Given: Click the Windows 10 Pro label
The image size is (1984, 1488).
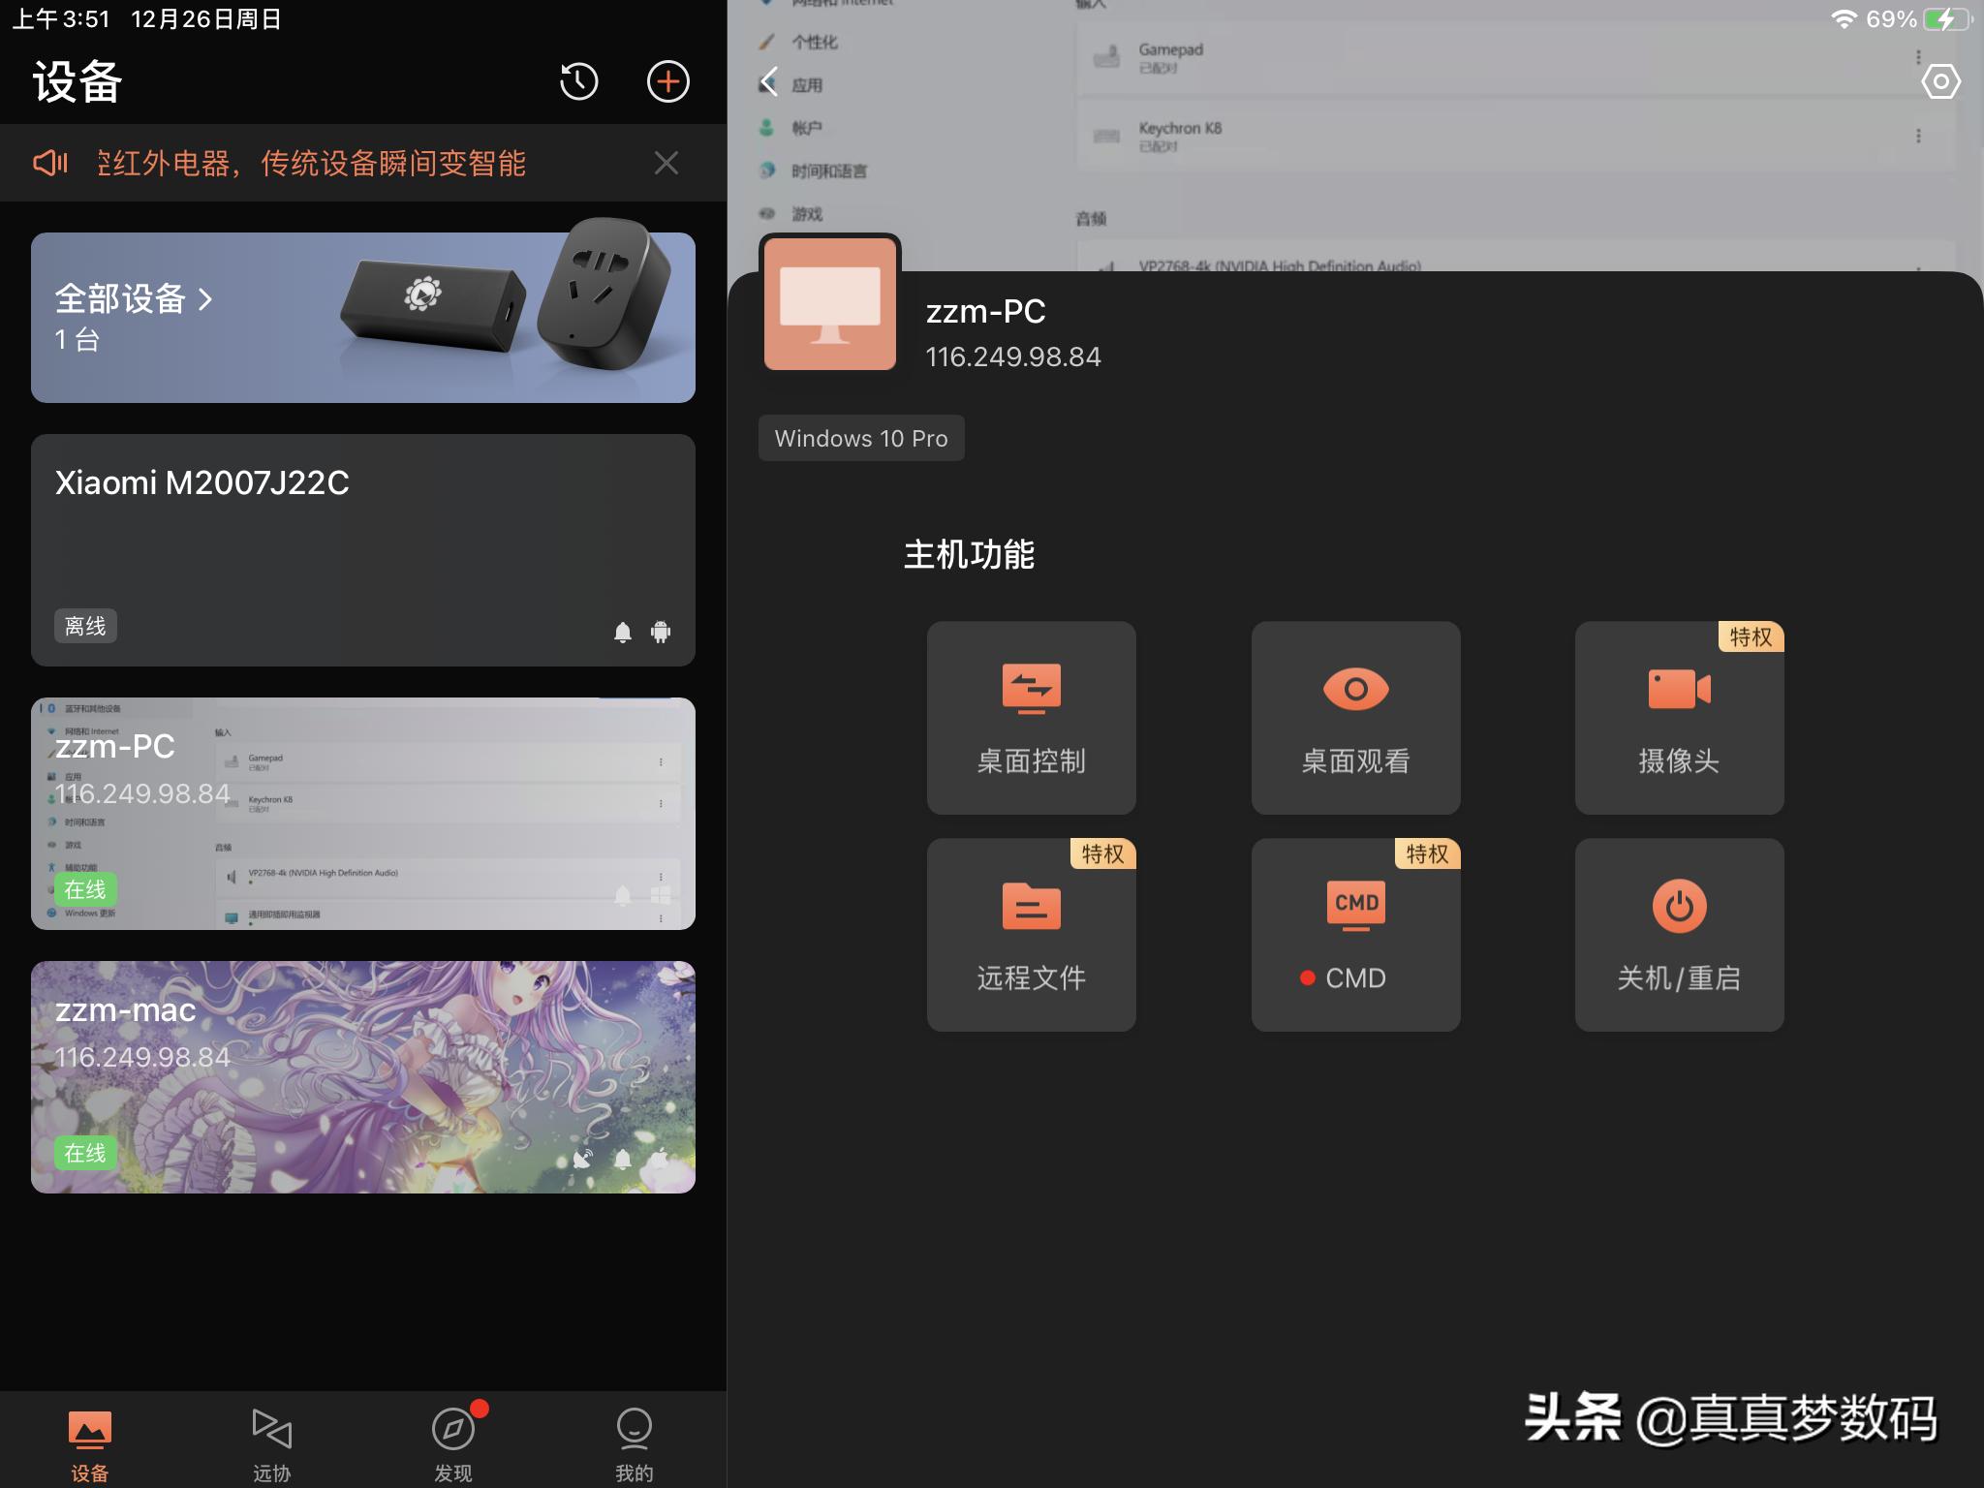Looking at the screenshot, I should (x=860, y=438).
